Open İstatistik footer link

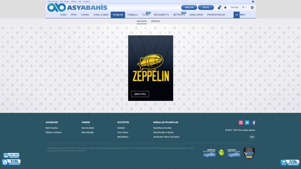point(121,128)
